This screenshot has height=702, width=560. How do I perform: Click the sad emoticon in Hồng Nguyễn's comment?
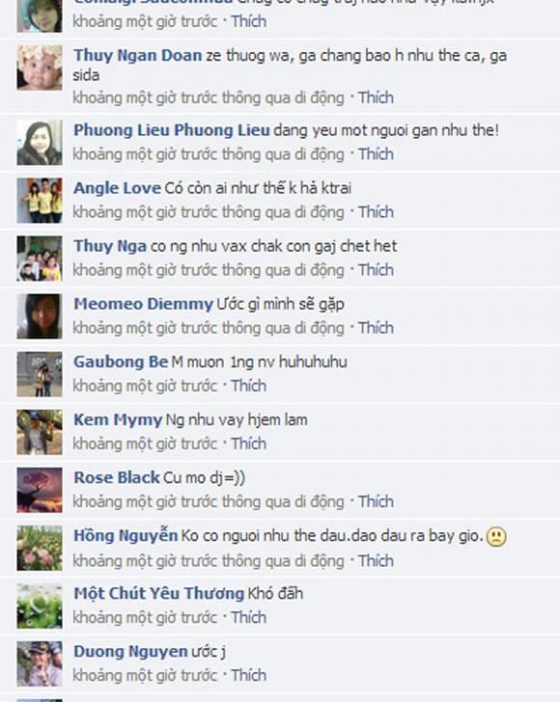tap(496, 537)
